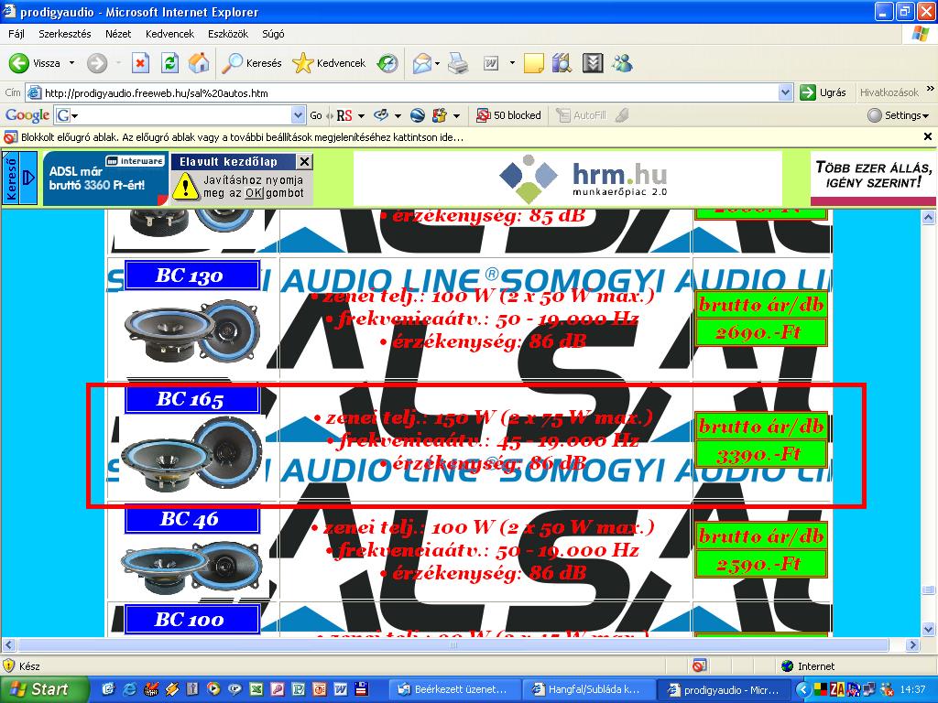The height and width of the screenshot is (703, 938).
Task: Click the status bar popup blocked icon
Action: (699, 665)
